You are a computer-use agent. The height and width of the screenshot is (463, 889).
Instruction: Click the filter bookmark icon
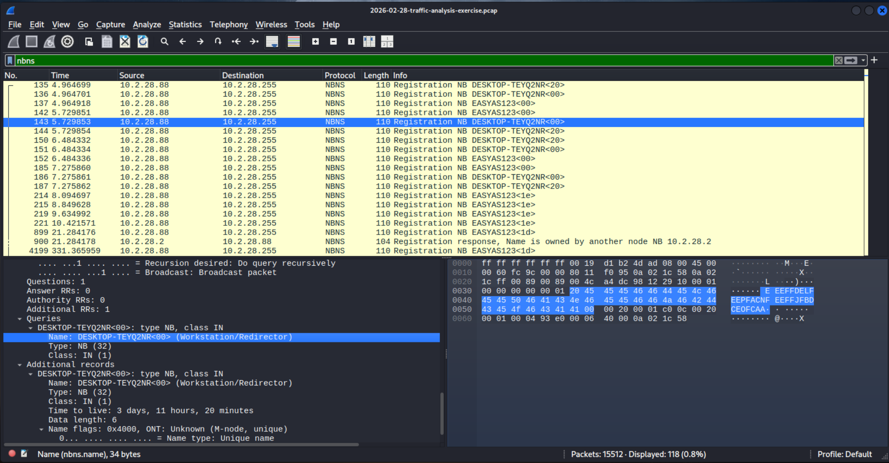coord(10,61)
